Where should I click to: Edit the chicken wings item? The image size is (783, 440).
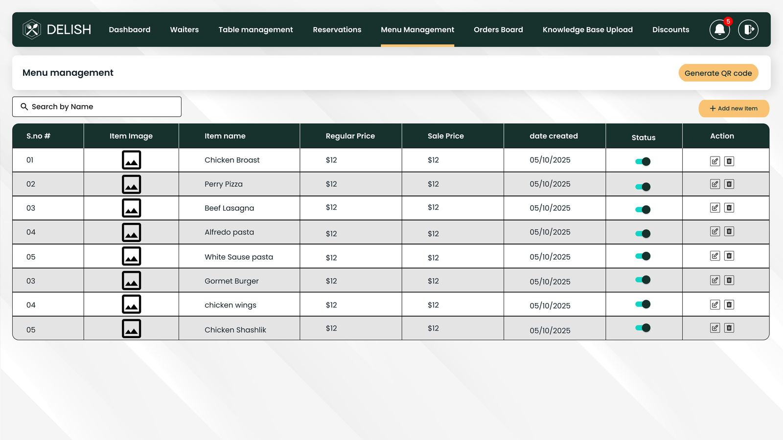point(715,305)
